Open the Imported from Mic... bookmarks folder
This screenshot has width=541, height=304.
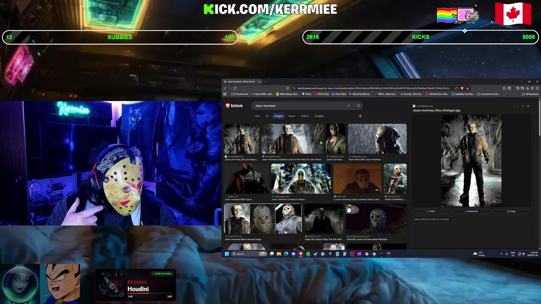pyautogui.click(x=488, y=94)
